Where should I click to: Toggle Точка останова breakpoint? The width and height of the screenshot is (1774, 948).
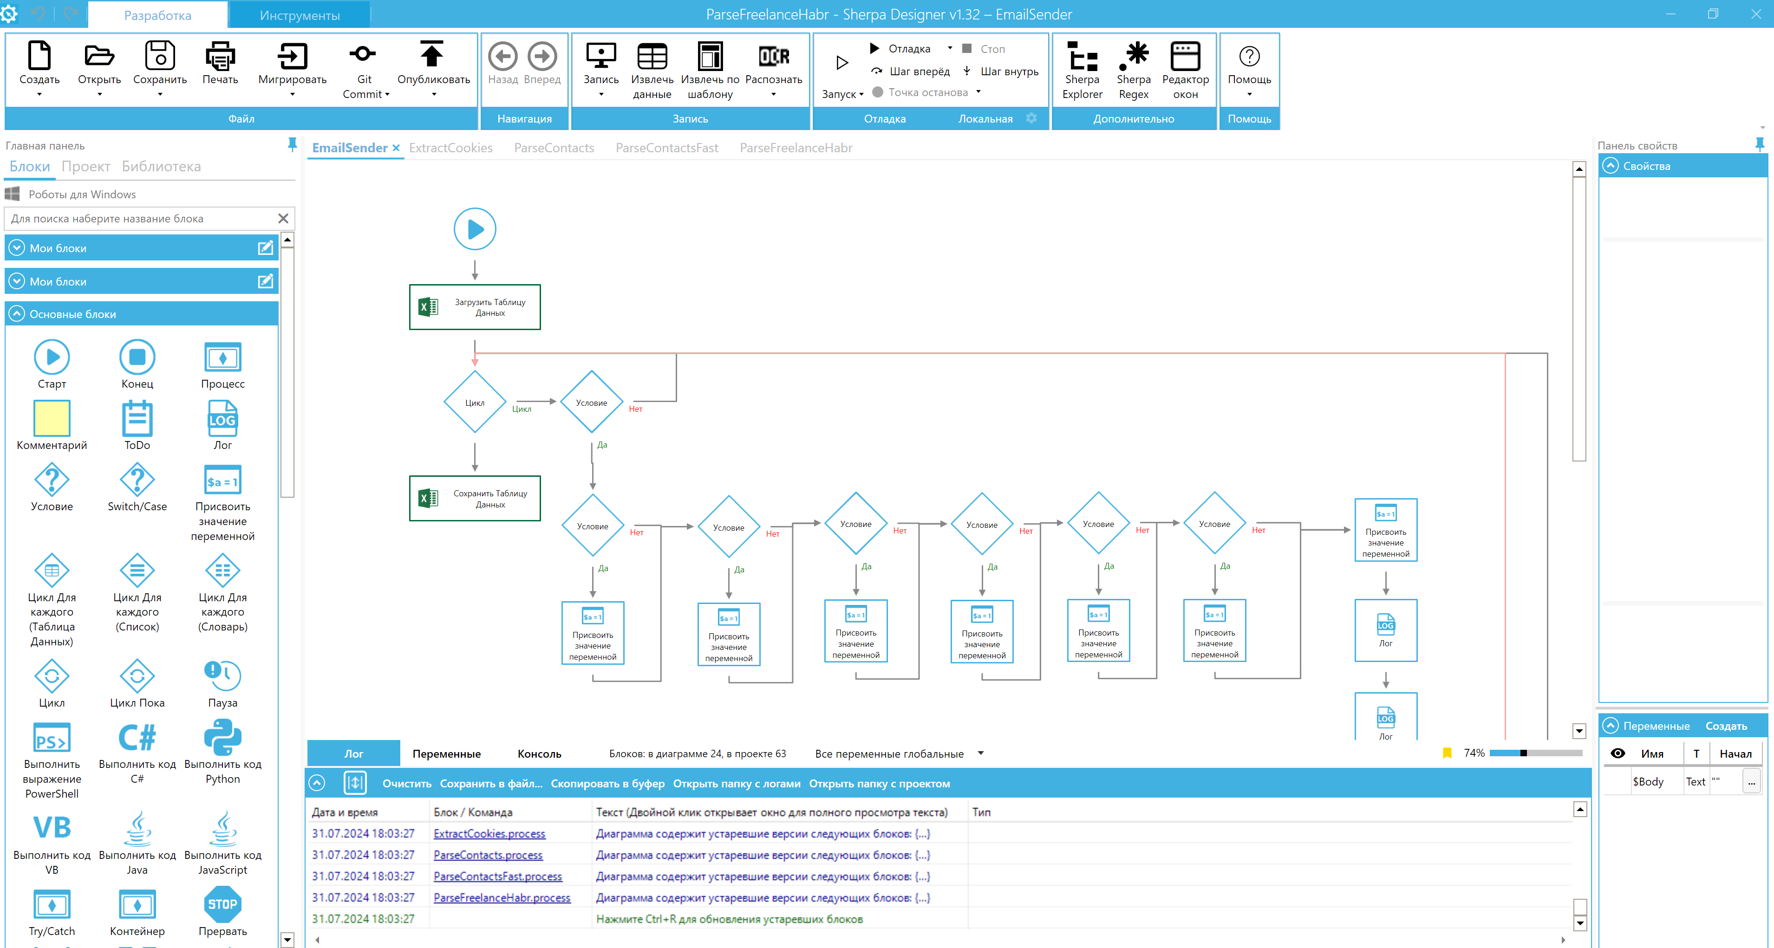pos(920,92)
